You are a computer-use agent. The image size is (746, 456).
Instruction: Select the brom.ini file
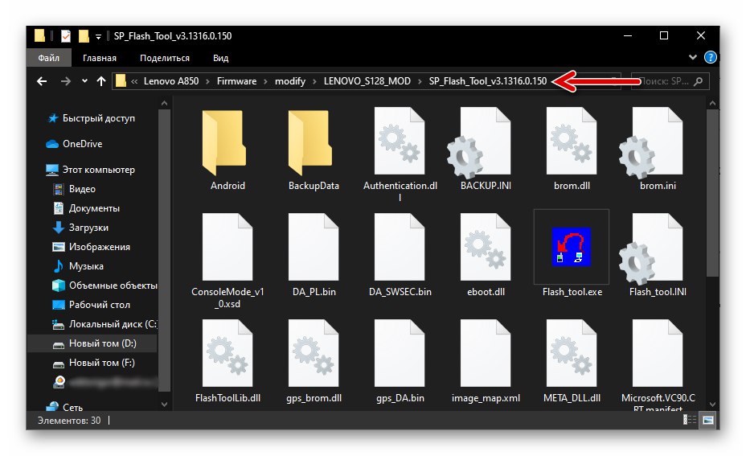[x=658, y=150]
